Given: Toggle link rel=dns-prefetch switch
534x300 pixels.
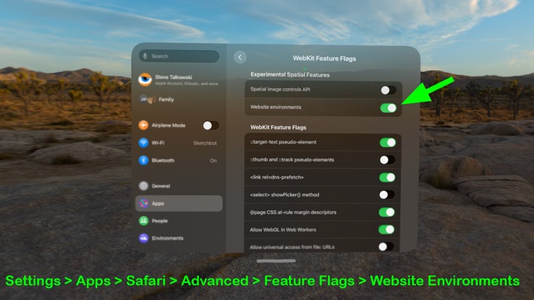Looking at the screenshot, I should (x=387, y=177).
